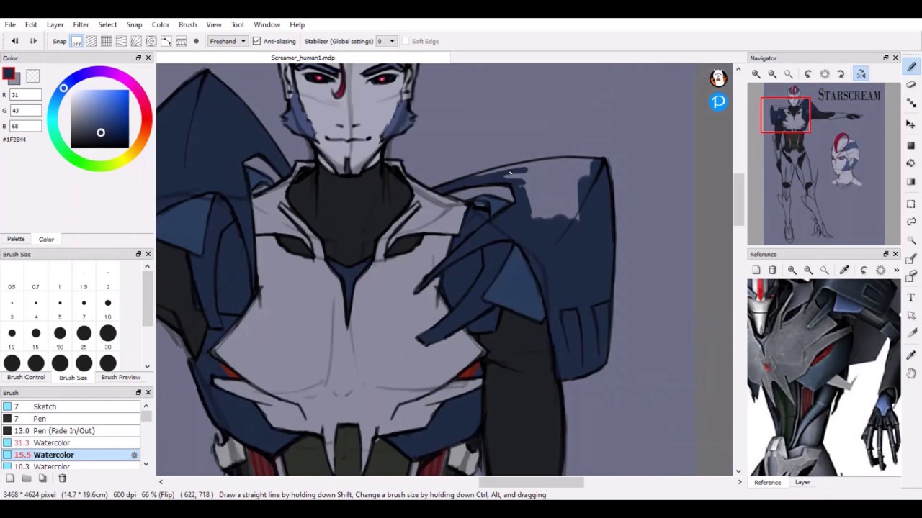Delete reference image with trash icon

[772, 270]
